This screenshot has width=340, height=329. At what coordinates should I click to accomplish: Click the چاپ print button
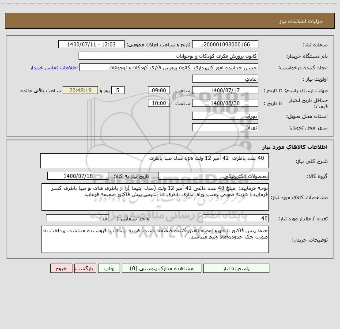tap(109, 268)
